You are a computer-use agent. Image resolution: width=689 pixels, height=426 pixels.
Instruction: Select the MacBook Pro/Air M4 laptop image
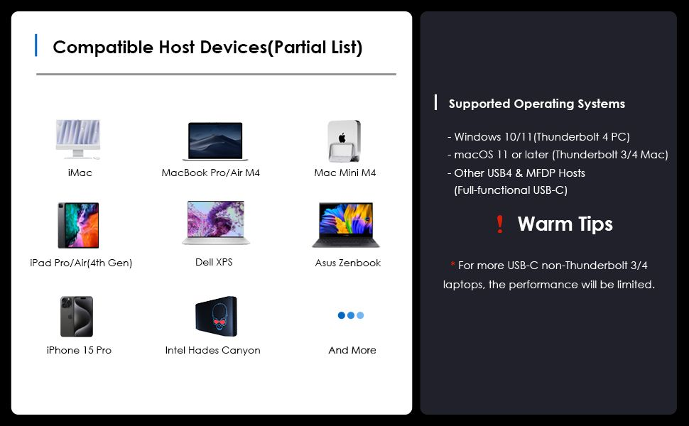216,141
